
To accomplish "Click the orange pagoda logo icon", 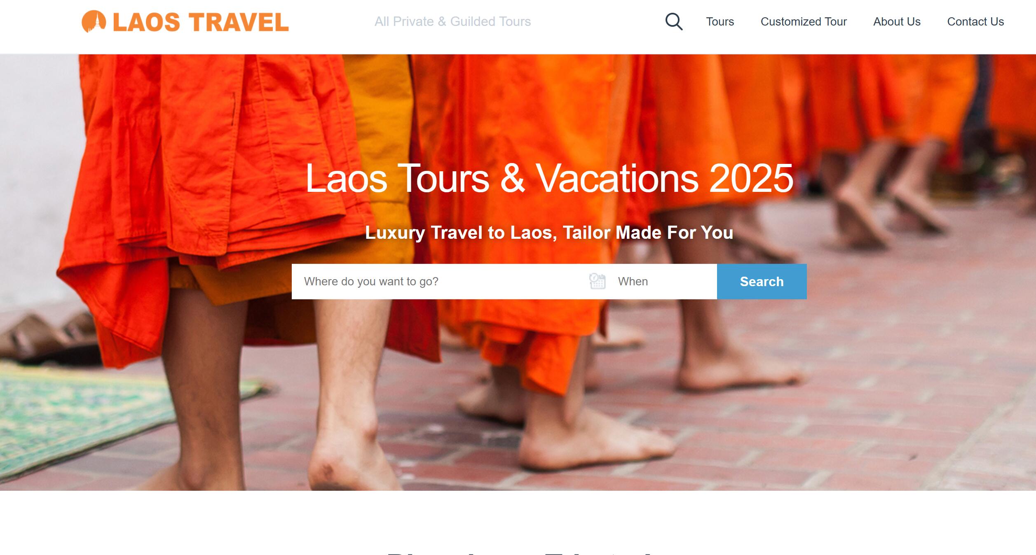I will (x=94, y=21).
